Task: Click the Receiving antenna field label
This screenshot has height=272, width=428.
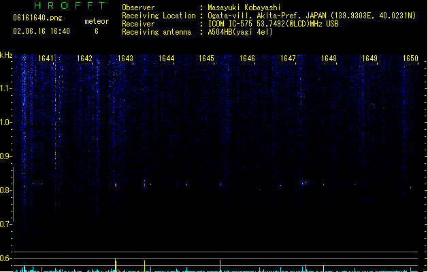Action: click(x=157, y=32)
